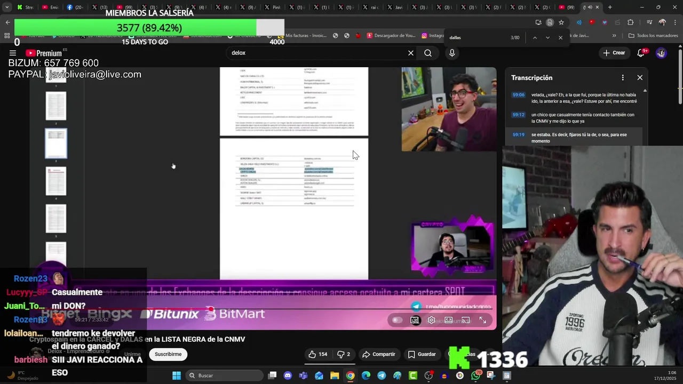Open a new browser tab
This screenshot has width=683, height=384.
pyautogui.click(x=610, y=7)
